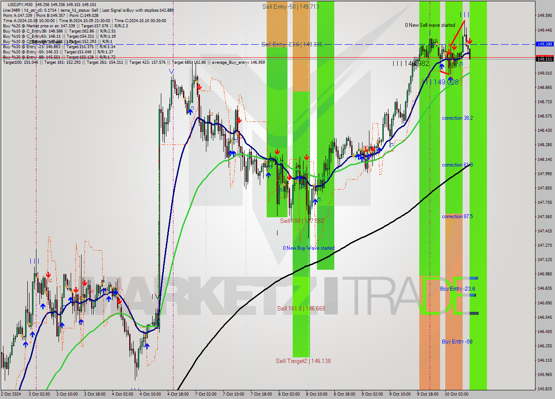Click the 147.560 price axis value
Viewport: 555px width, 399px height.
point(545,216)
